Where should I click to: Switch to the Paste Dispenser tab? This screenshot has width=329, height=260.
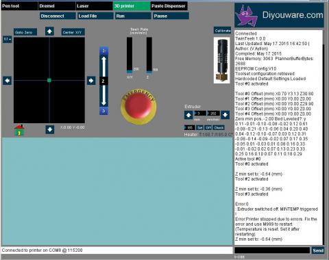click(x=169, y=6)
